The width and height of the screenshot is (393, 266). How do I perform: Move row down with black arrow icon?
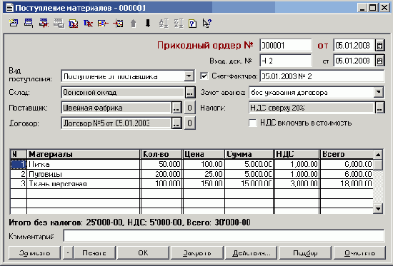(x=148, y=24)
